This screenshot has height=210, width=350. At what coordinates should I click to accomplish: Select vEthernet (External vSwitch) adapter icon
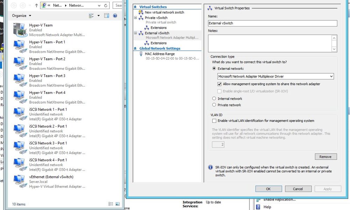point(20,181)
